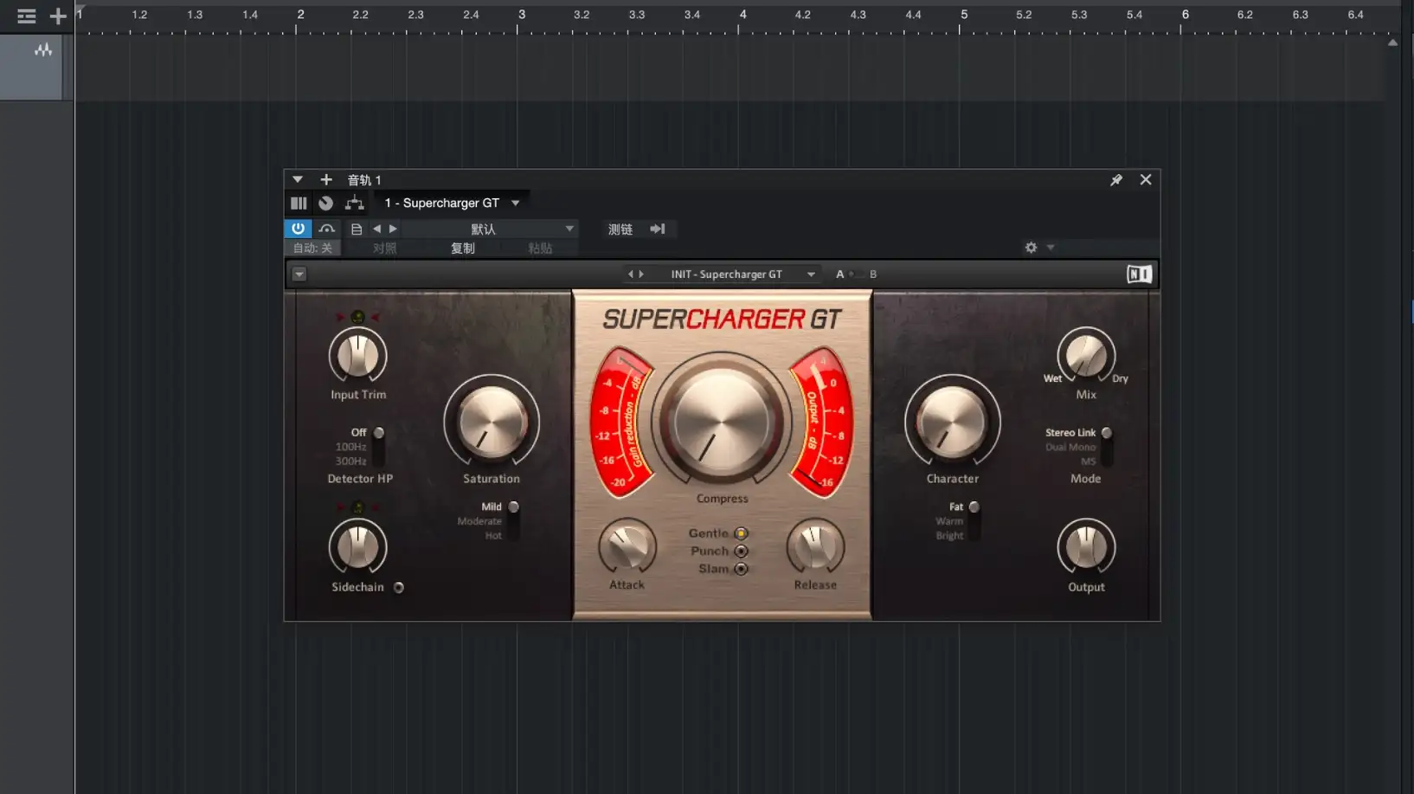Open the INIT - Supercharger GT preset dropdown
This screenshot has height=794, width=1414.
click(x=811, y=274)
